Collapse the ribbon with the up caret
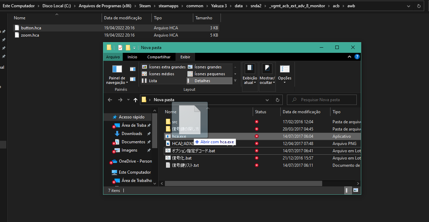 point(349,57)
